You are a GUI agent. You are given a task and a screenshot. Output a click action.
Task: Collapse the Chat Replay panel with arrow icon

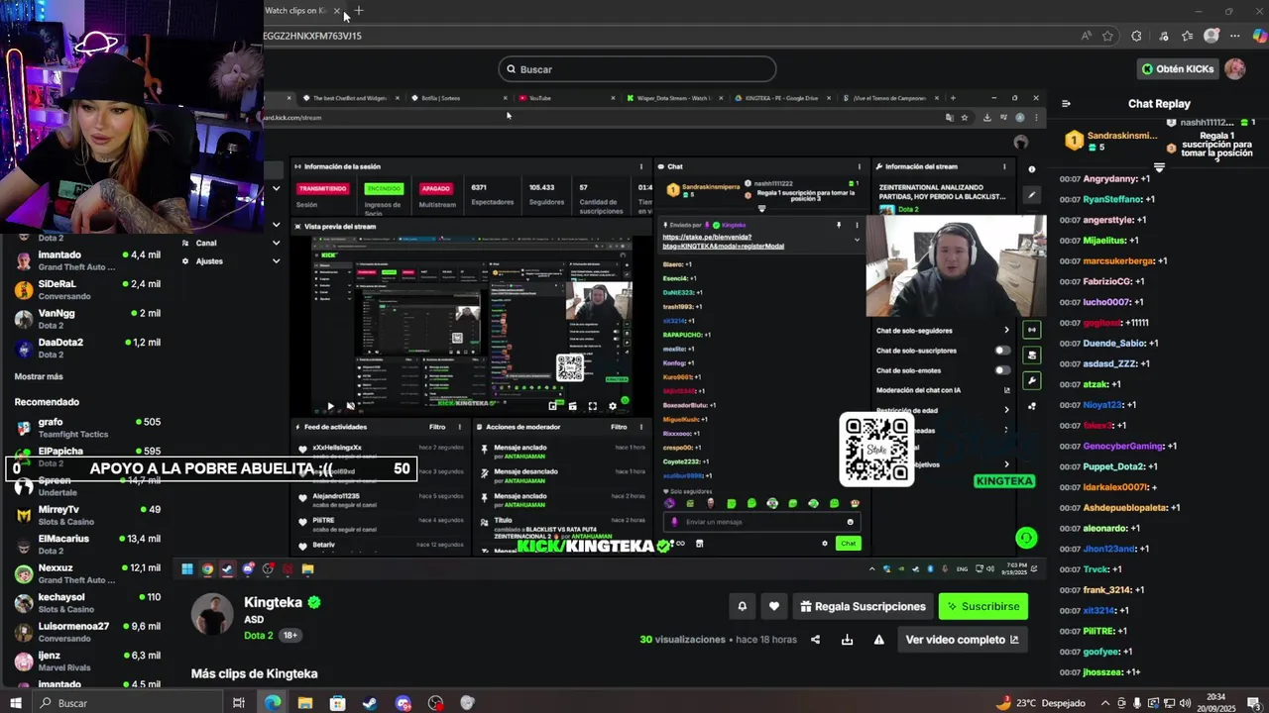point(1066,103)
